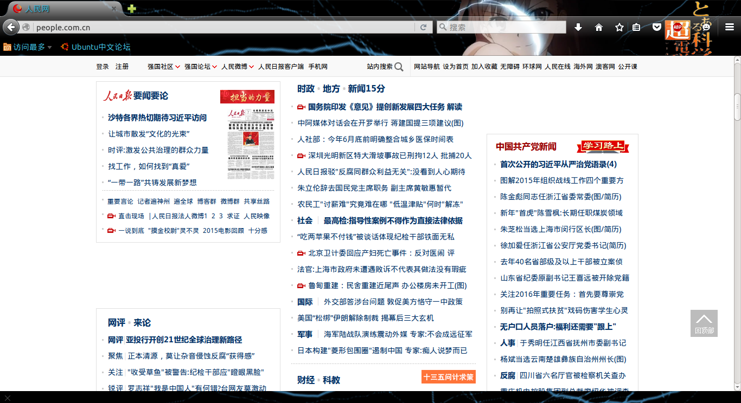Open the Firefox downloads arrow
The image size is (741, 403).
pos(578,27)
